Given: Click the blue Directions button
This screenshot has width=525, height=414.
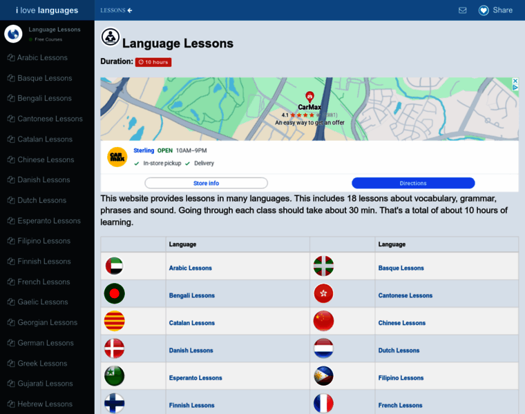Looking at the screenshot, I should (x=413, y=184).
